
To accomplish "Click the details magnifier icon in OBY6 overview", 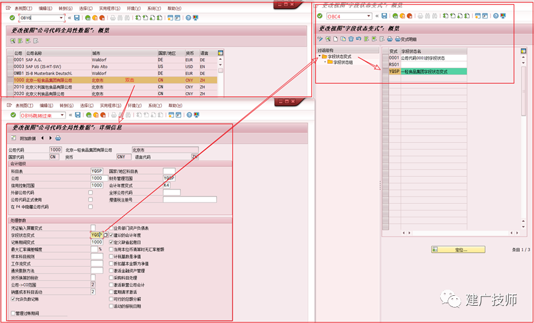I will coord(12,41).
